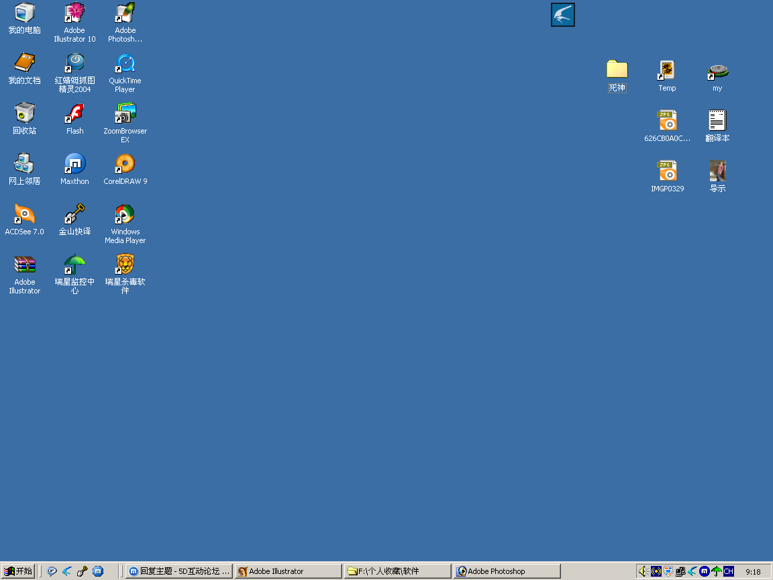Image resolution: width=773 pixels, height=580 pixels.
Task: Click the green umbrella tray icon
Action: [x=717, y=571]
